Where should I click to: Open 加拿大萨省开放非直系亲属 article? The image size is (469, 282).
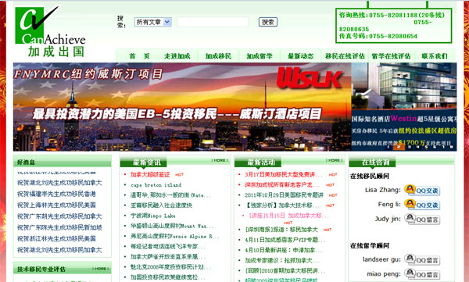(167, 256)
